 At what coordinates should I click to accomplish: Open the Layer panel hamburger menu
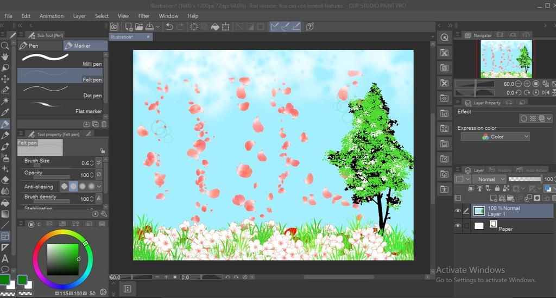click(458, 170)
